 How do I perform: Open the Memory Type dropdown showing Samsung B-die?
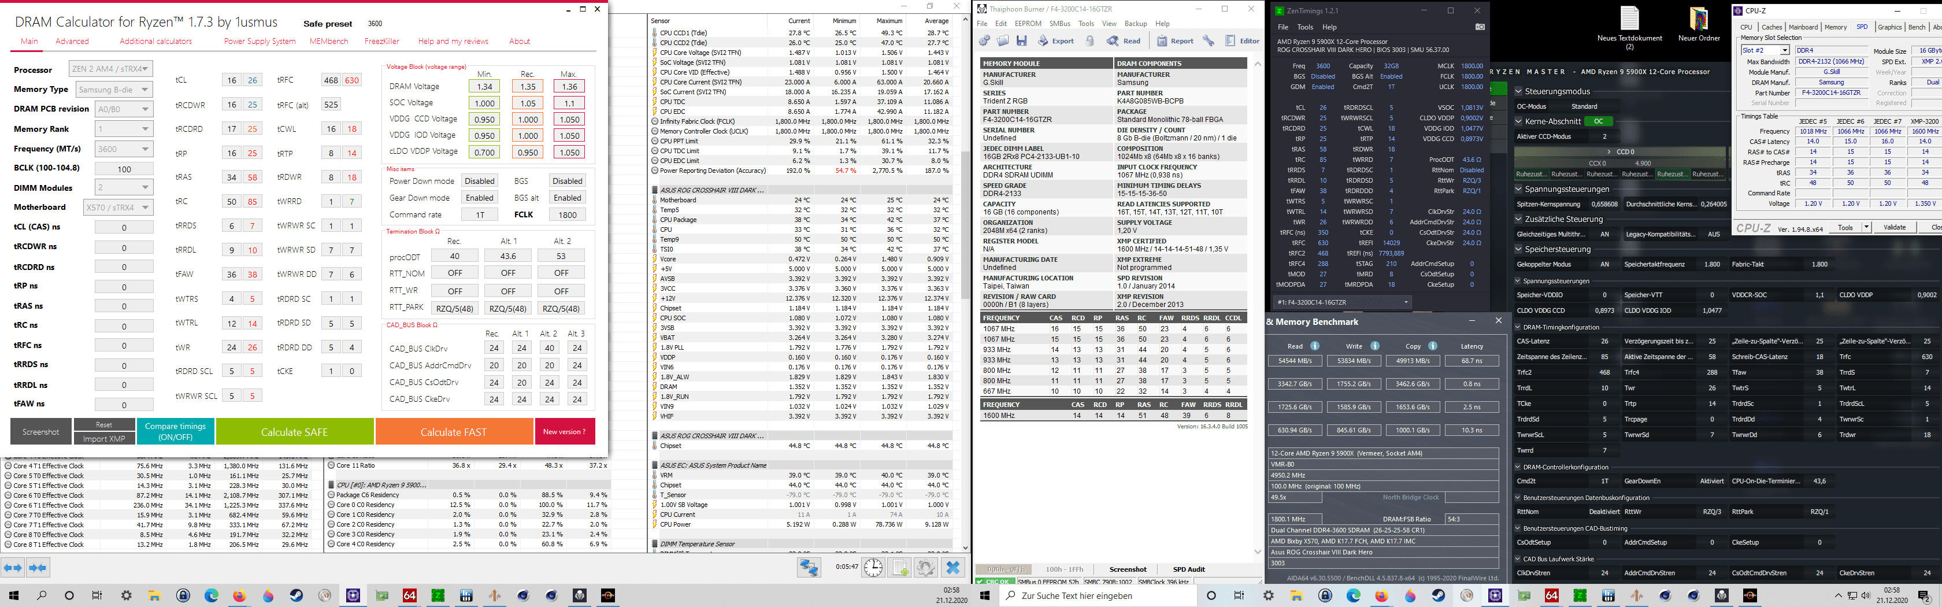click(114, 89)
